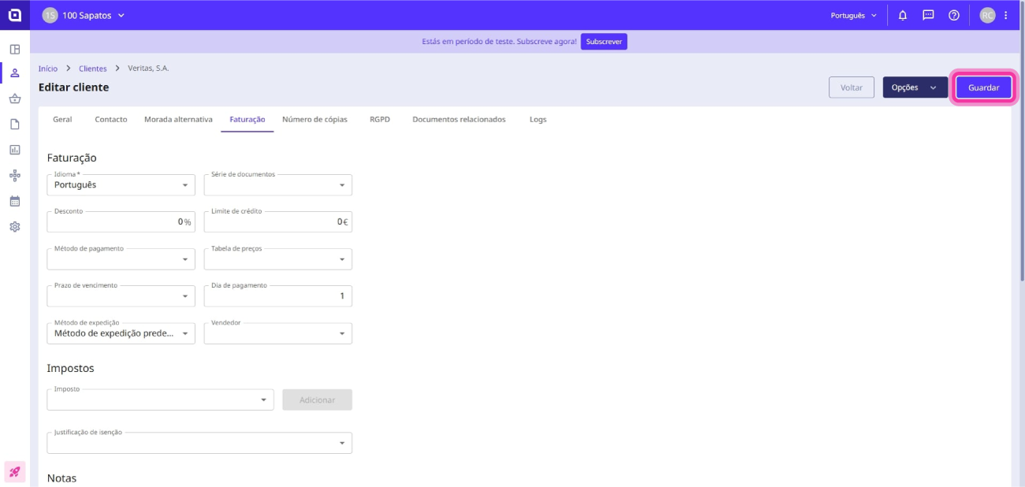The width and height of the screenshot is (1025, 487).
Task: Click the Notas section heading
Action: pyautogui.click(x=61, y=478)
